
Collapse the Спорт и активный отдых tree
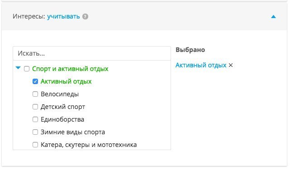(x=18, y=68)
